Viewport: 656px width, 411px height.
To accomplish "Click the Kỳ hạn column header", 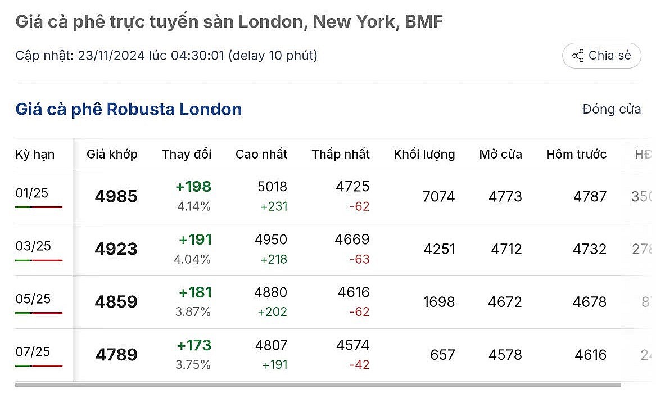I will point(35,154).
